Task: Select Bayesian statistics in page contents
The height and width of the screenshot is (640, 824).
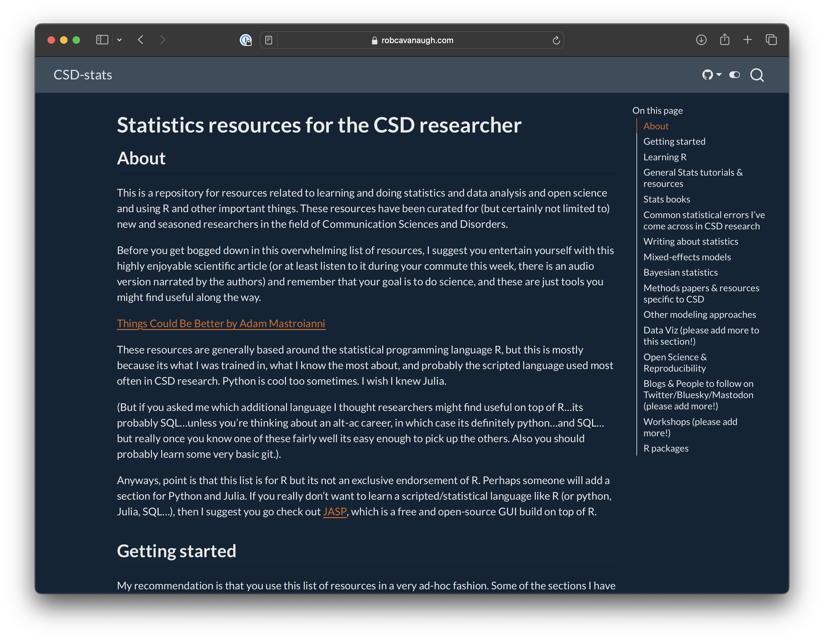Action: tap(680, 272)
